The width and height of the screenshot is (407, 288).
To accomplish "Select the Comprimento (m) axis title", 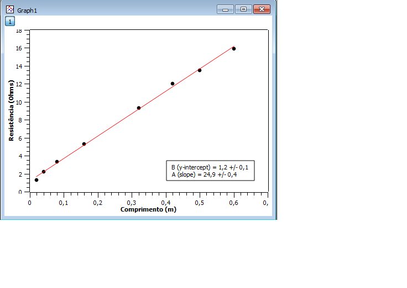I will (x=148, y=209).
